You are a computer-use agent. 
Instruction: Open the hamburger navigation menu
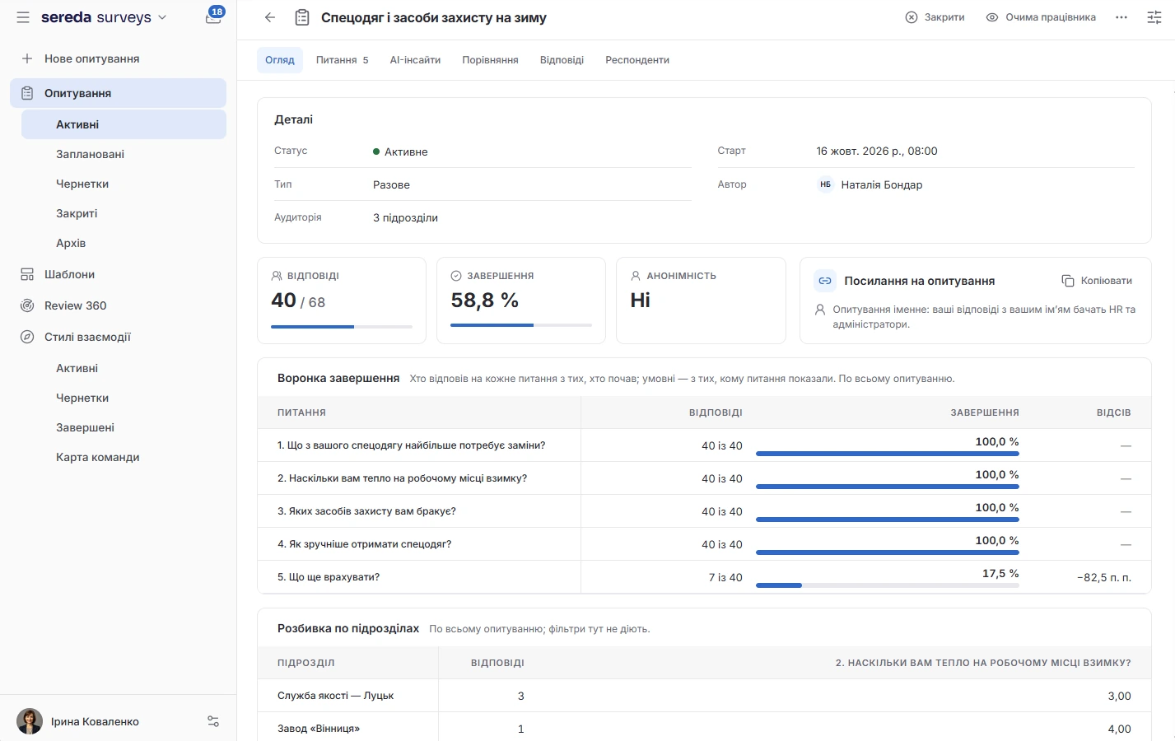23,17
